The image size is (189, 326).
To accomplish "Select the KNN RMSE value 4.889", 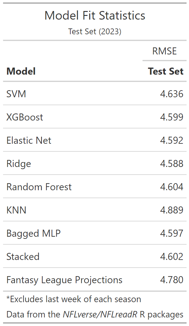I will [x=172, y=210].
